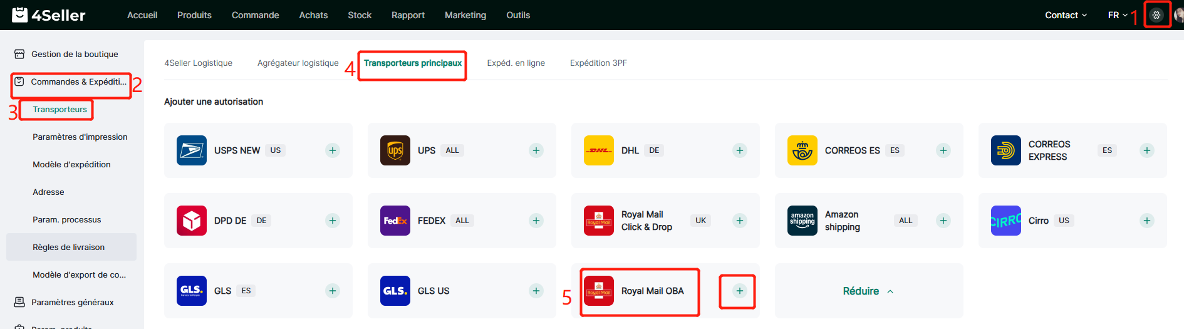Switch to Agrégateur logistique tab

pos(298,63)
